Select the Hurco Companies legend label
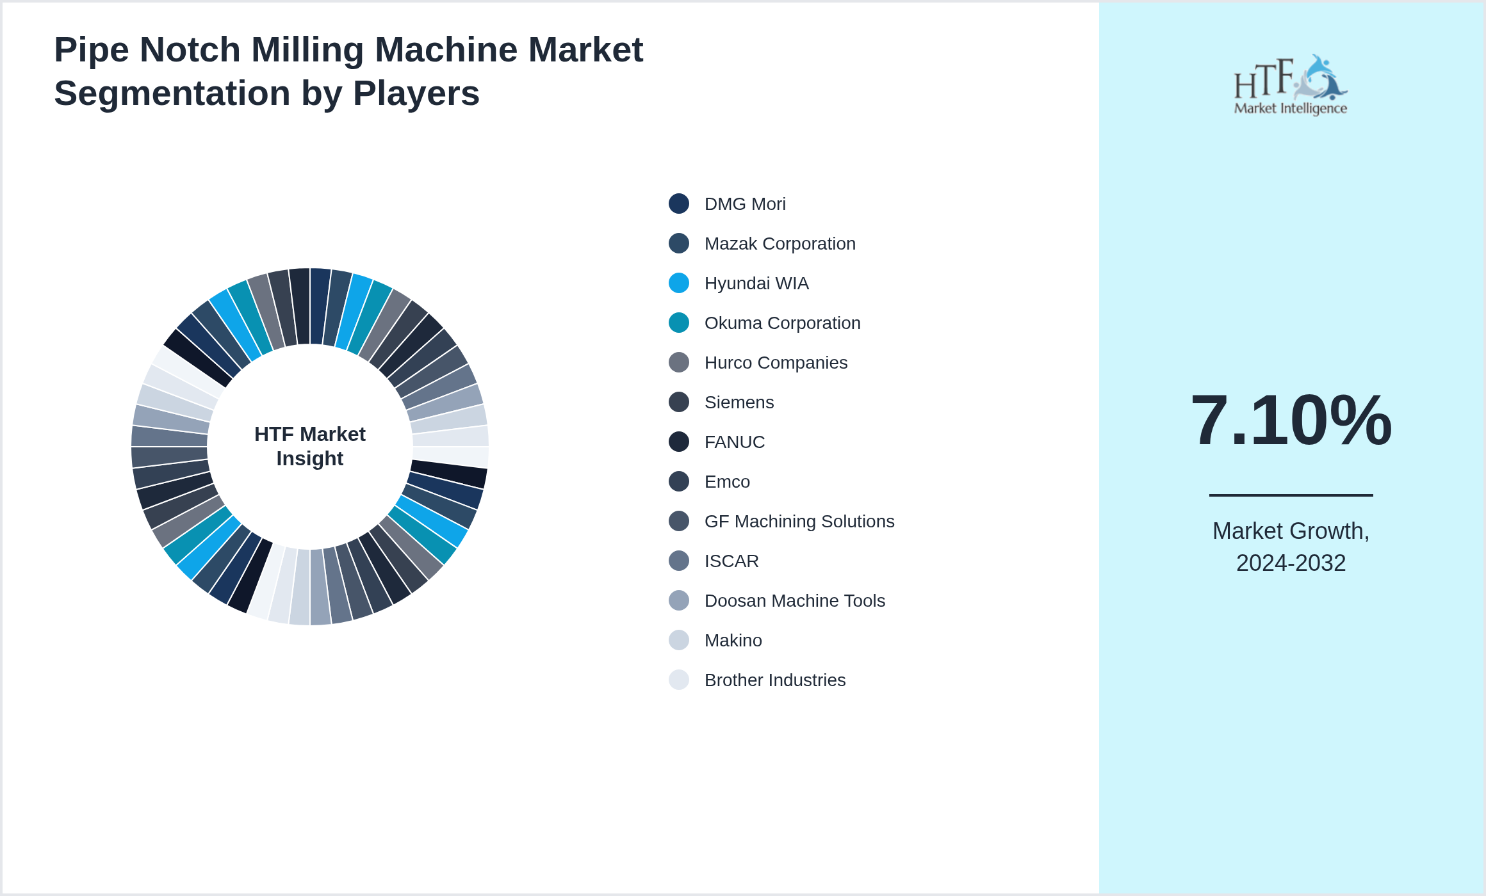Screen dimensions: 1486x896 [x=776, y=362]
